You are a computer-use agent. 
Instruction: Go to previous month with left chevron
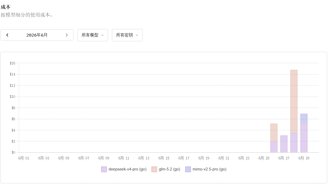click(7, 35)
